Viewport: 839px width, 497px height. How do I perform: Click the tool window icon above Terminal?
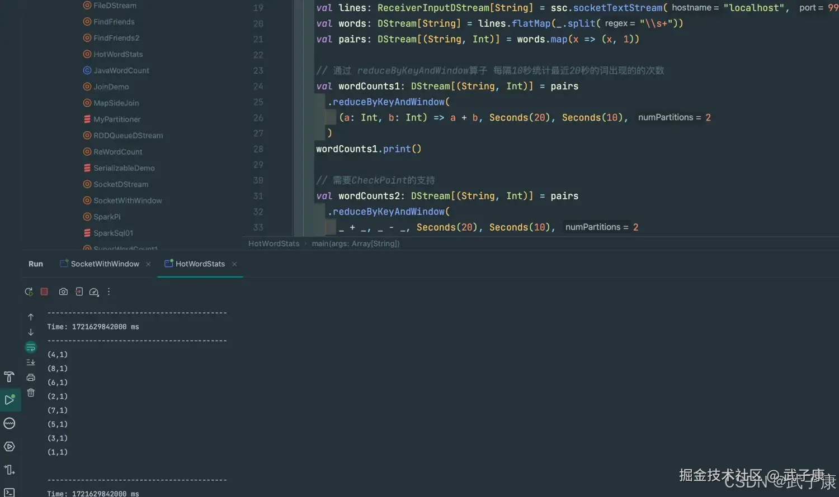[9, 470]
